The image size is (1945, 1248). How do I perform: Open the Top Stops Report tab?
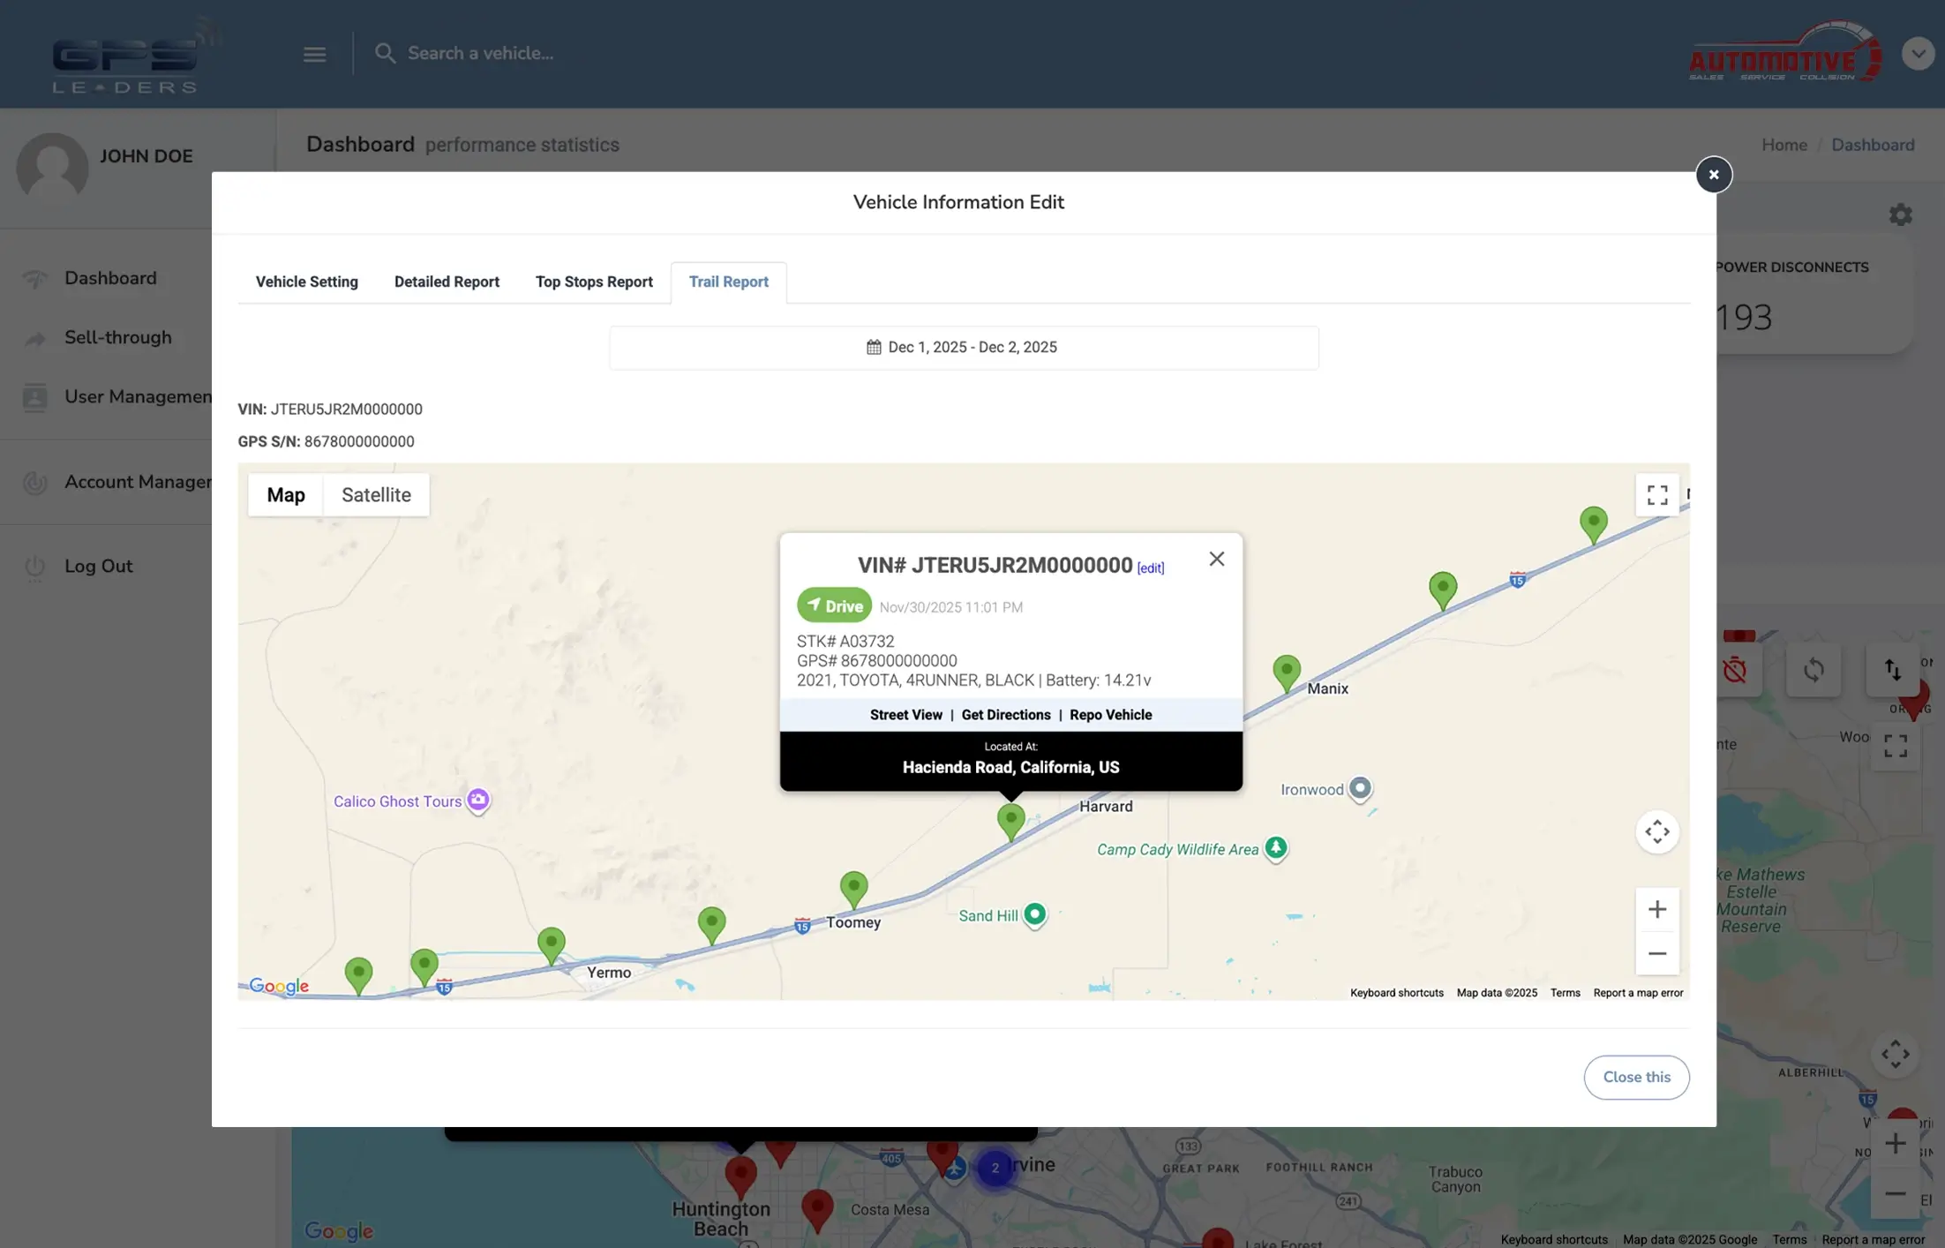click(593, 282)
